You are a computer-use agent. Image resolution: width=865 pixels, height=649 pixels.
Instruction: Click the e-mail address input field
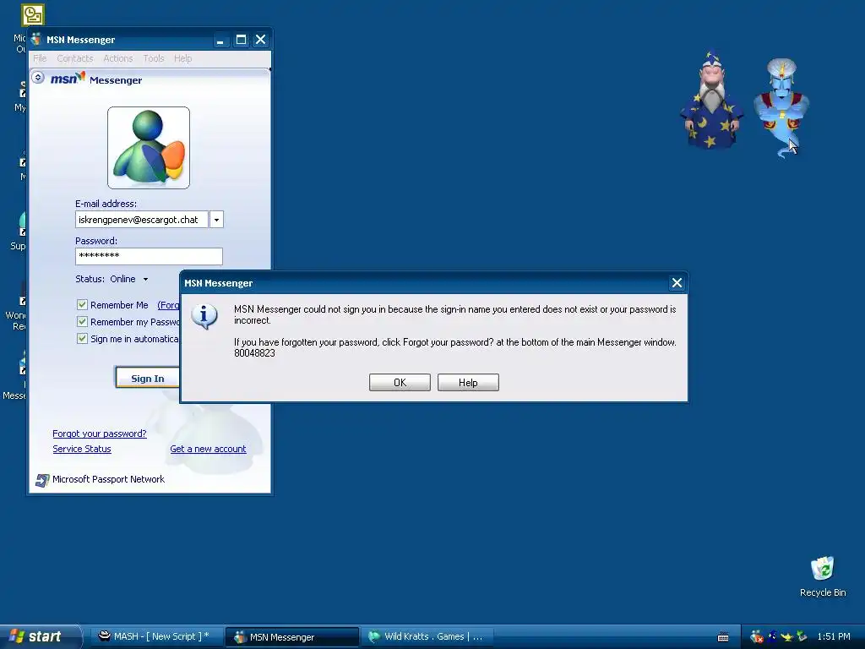pos(142,220)
